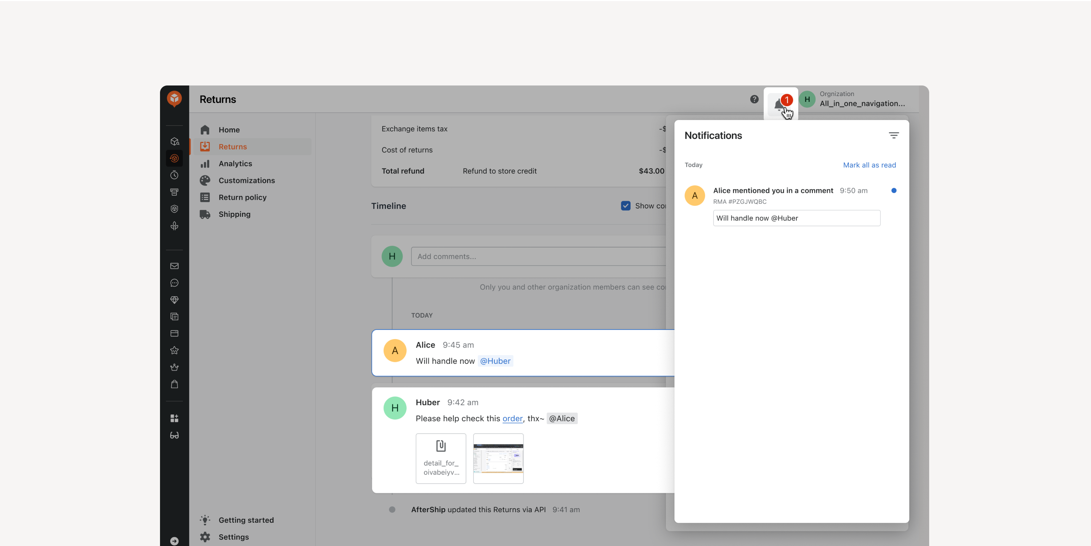Click the @Alice mention in Huber's comment
1091x546 pixels.
tap(562, 418)
